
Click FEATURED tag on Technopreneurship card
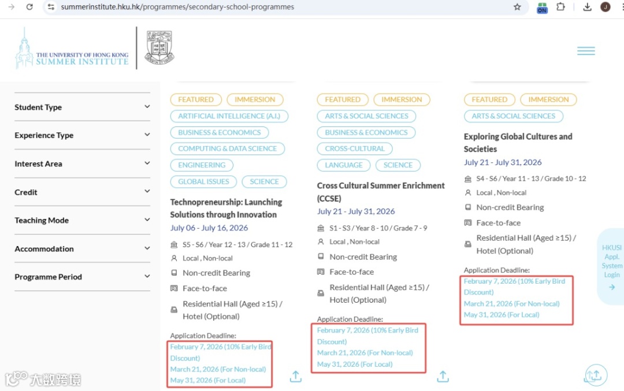[196, 99]
